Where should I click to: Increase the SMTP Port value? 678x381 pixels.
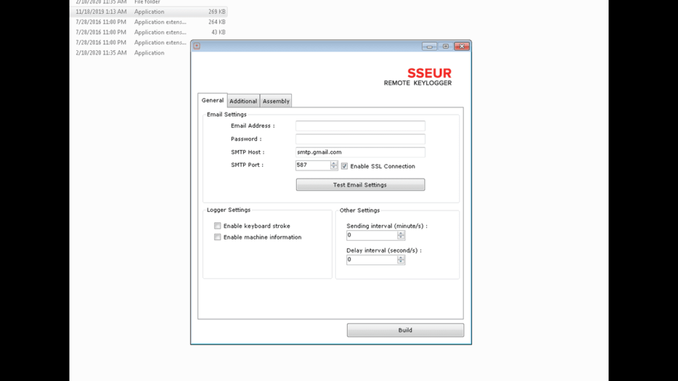[x=334, y=163]
